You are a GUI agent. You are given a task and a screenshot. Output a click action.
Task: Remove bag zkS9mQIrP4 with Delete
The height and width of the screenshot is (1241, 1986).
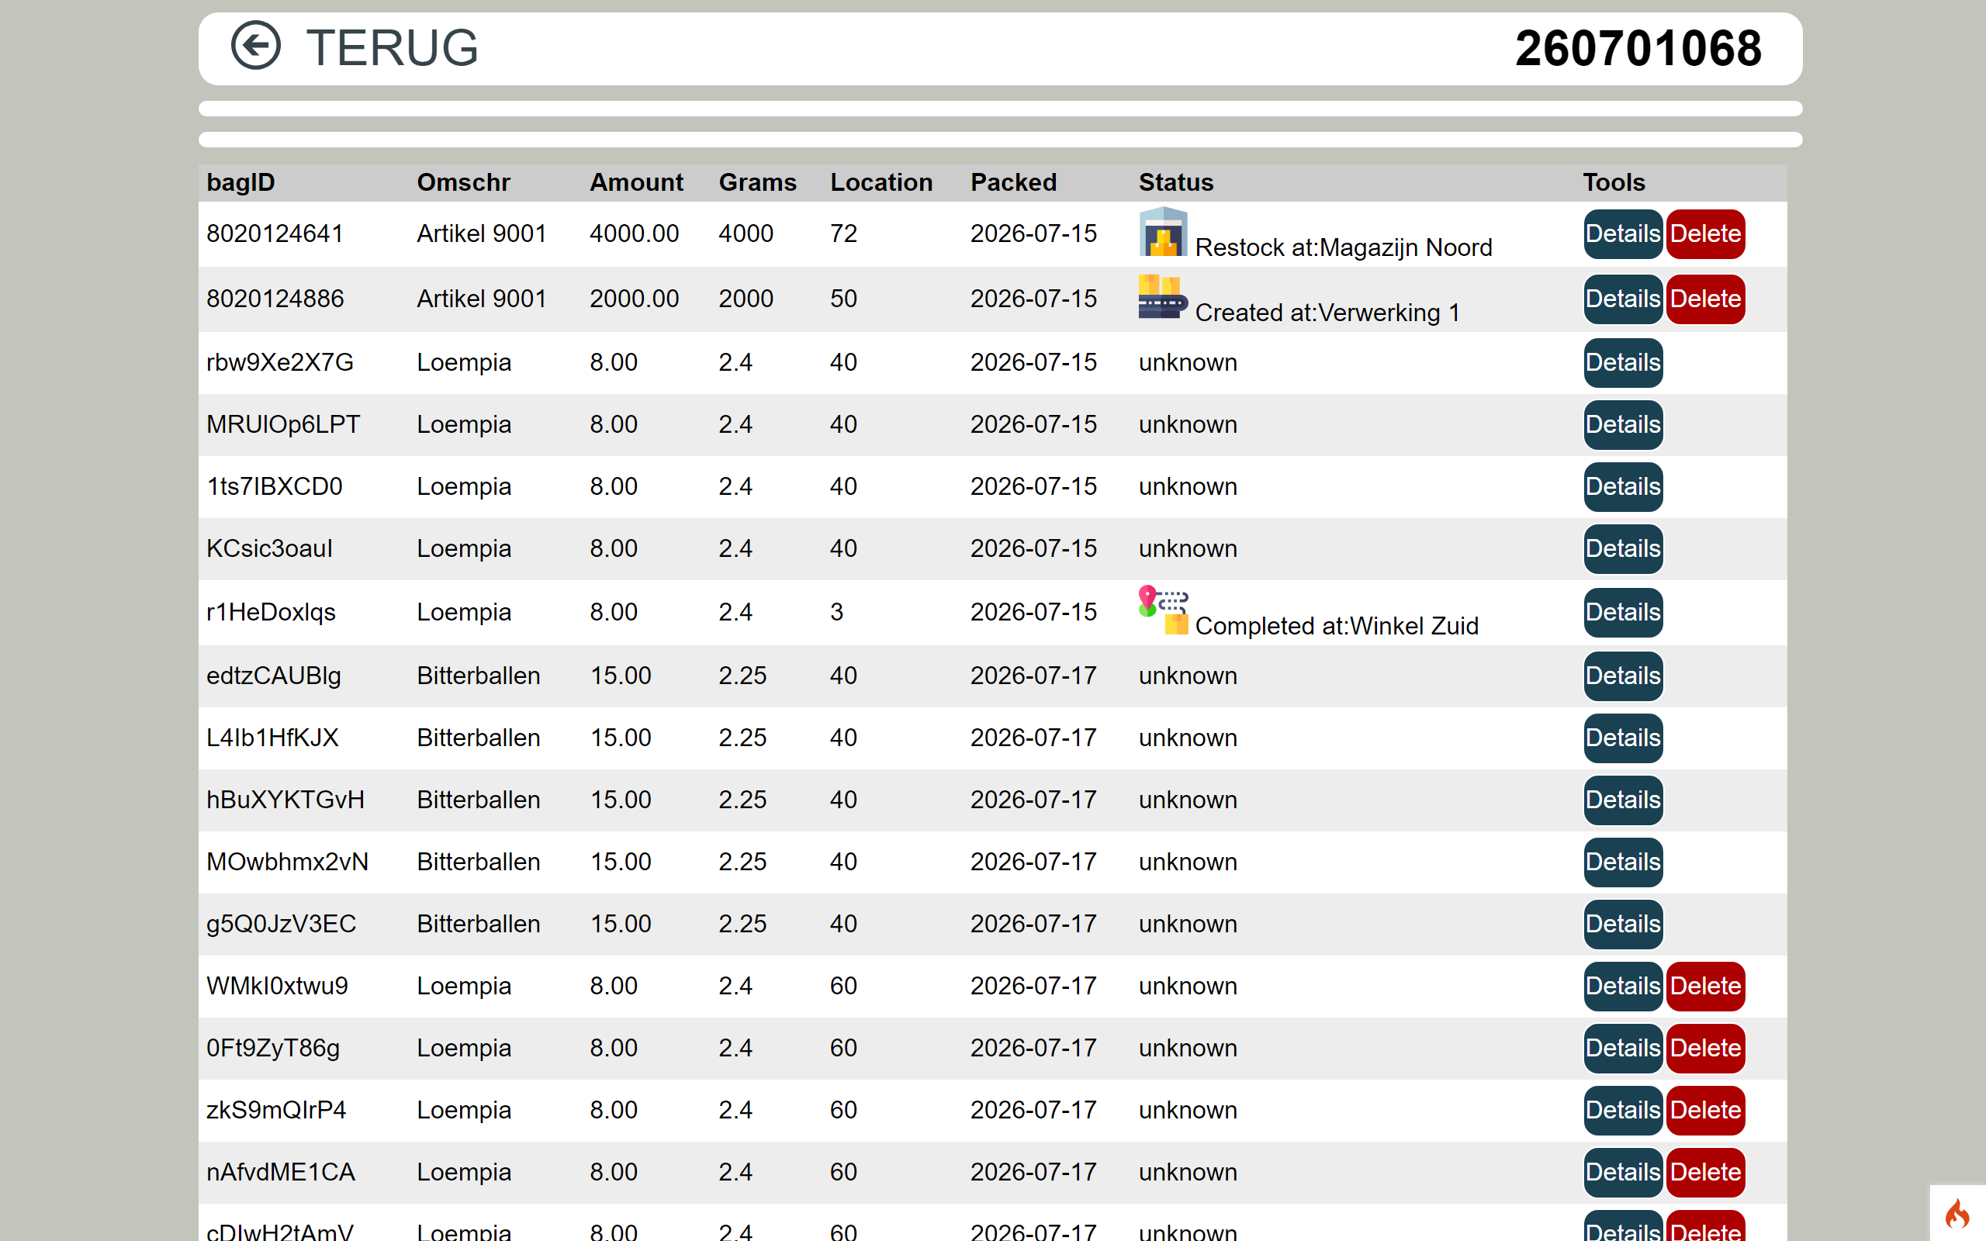pos(1705,1111)
